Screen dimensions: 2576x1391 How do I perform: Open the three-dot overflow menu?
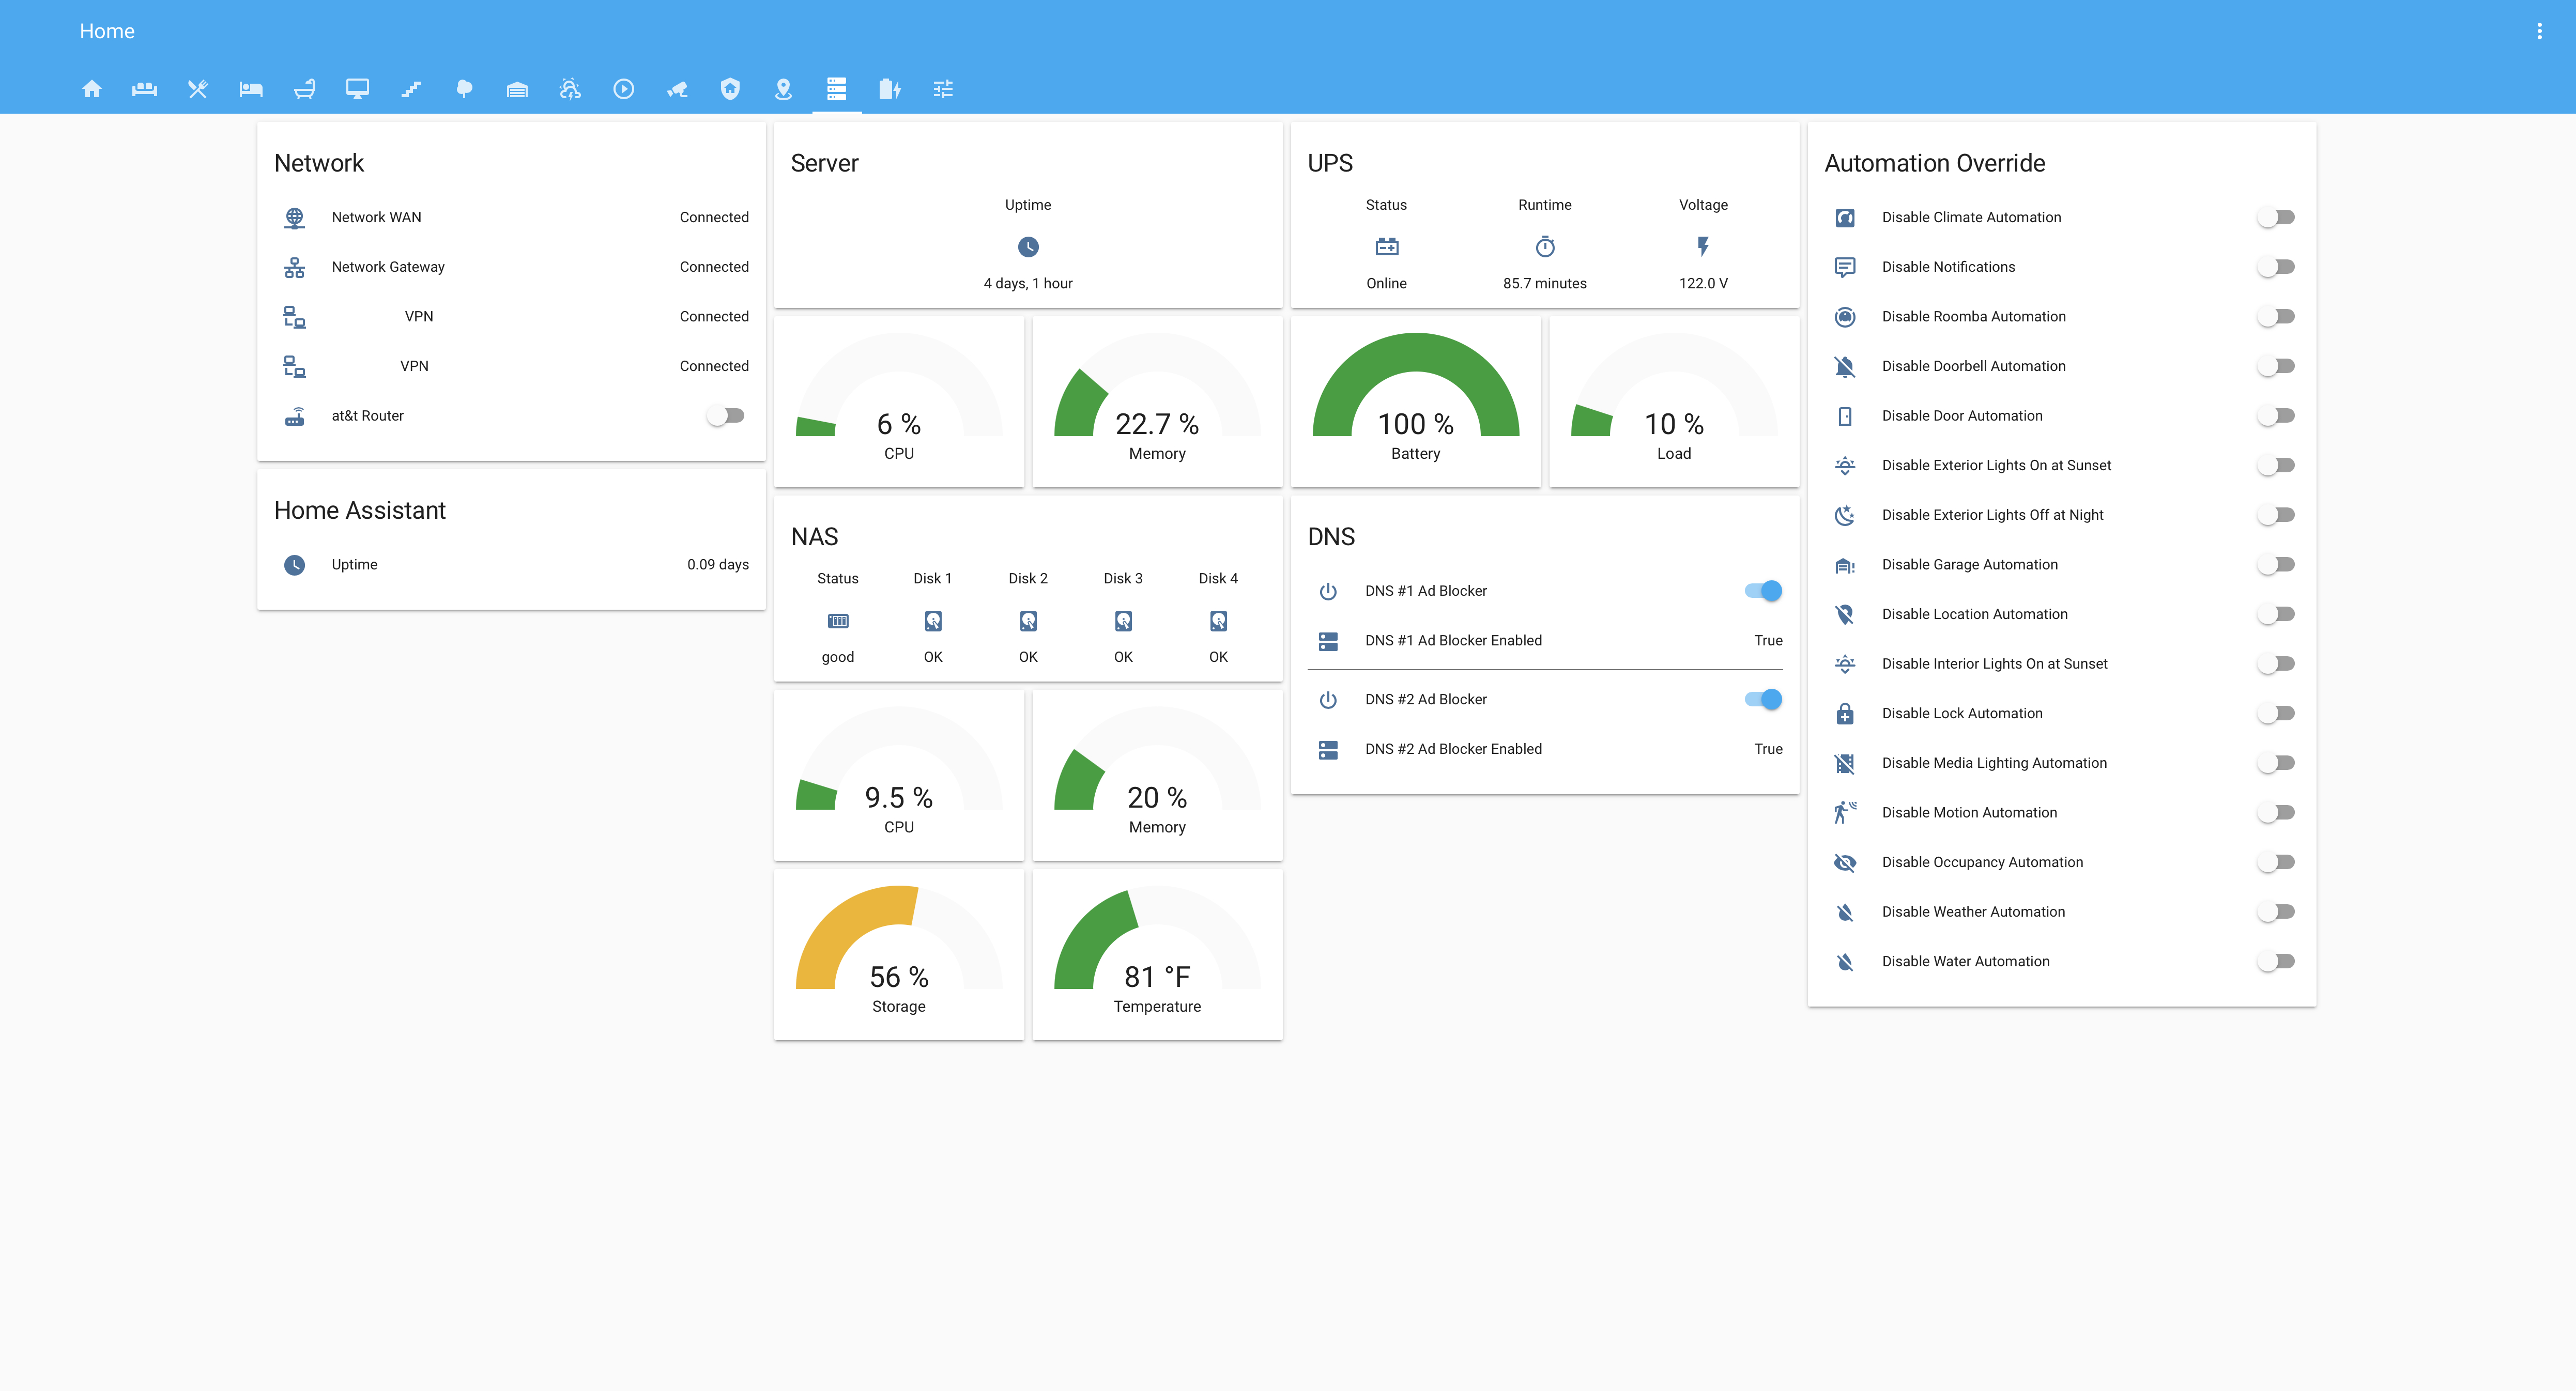point(2539,31)
